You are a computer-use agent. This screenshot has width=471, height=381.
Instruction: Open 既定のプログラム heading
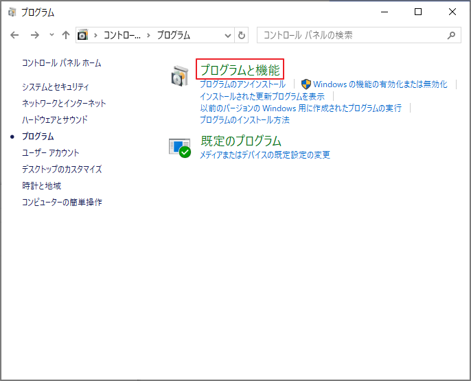point(241,141)
